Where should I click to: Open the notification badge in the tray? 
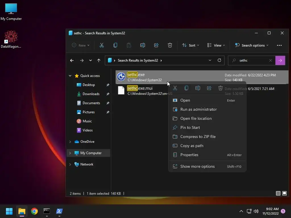pyautogui.click(x=283, y=211)
